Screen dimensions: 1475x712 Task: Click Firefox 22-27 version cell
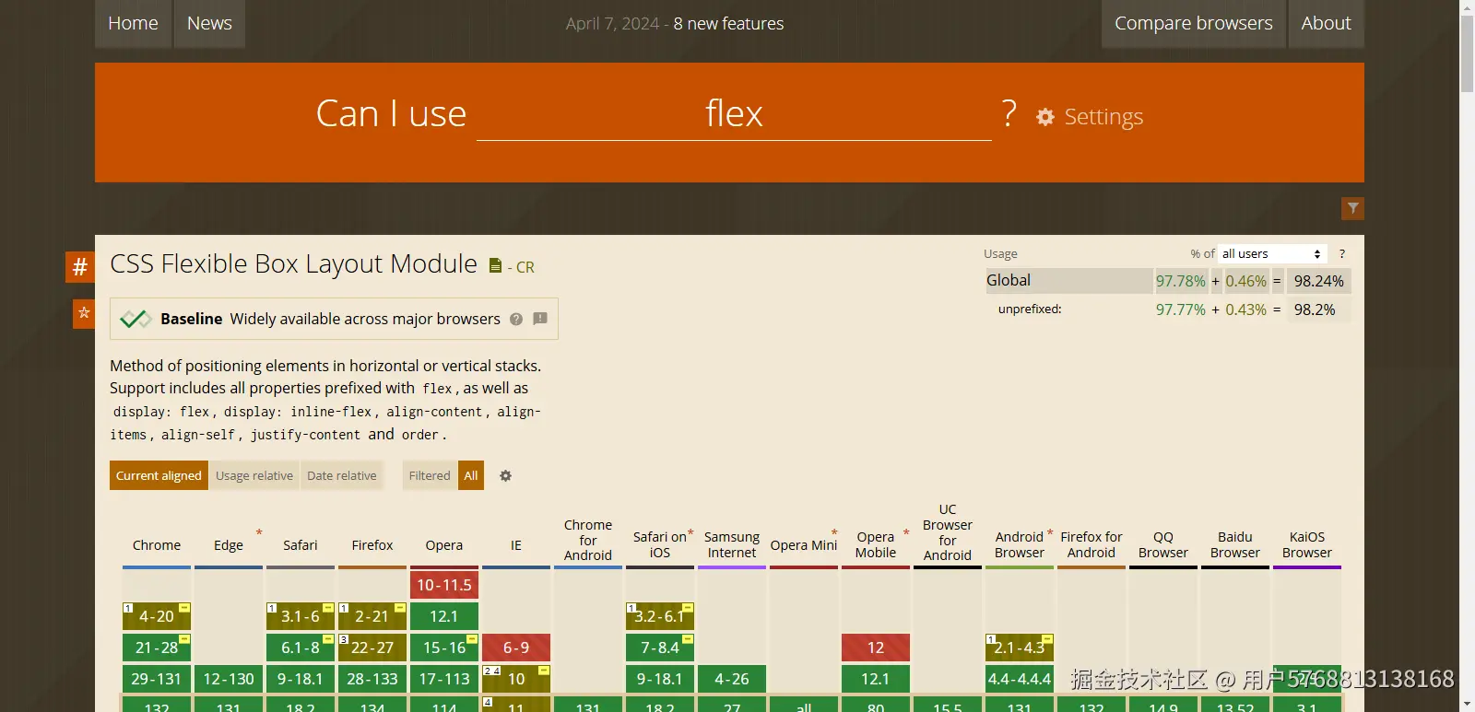(x=372, y=648)
